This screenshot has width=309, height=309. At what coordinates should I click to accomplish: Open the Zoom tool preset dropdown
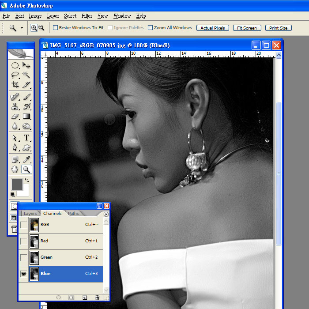pos(22,28)
